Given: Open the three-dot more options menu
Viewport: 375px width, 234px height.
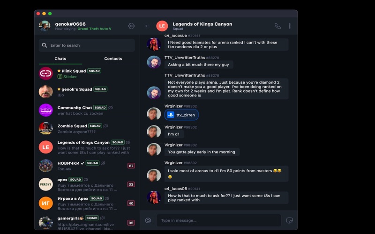Looking at the screenshot, I should [x=289, y=26].
